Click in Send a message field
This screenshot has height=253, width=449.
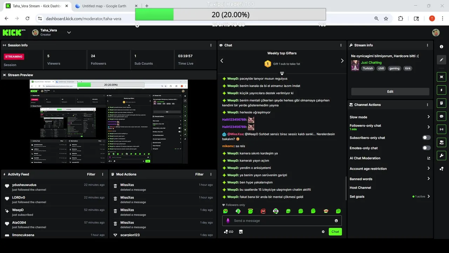tap(282, 221)
